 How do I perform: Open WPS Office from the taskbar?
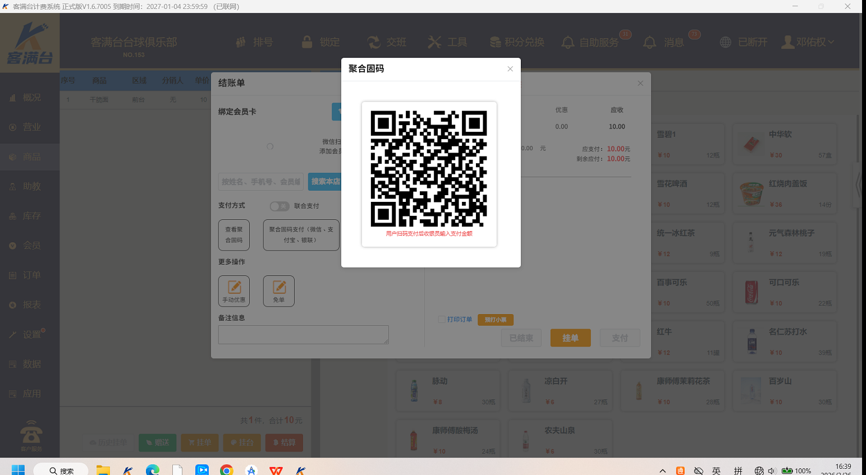276,470
